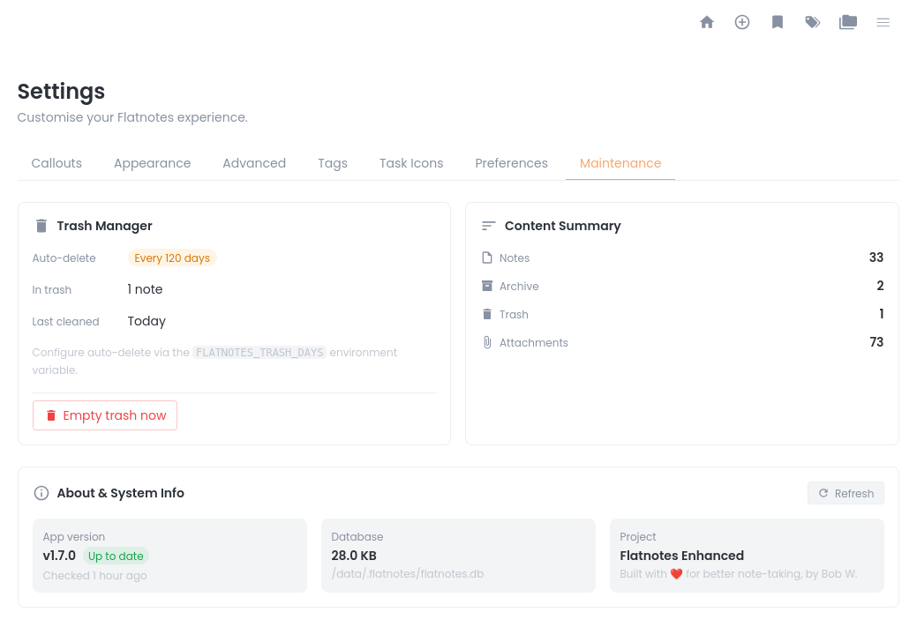The image size is (917, 620).
Task: Go to the Preferences tab
Action: pyautogui.click(x=511, y=163)
